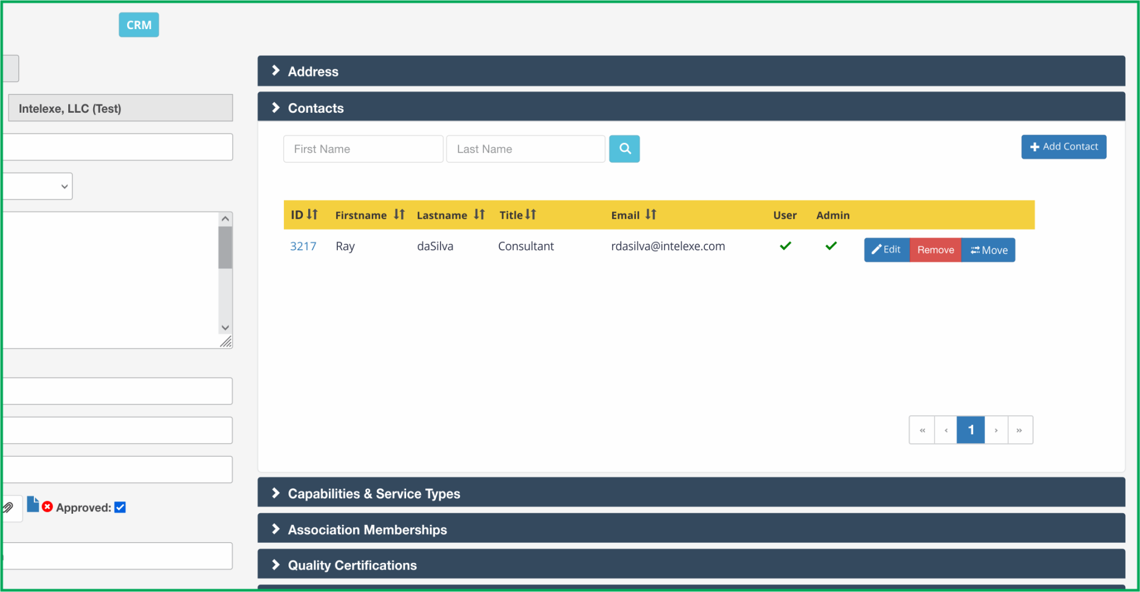Sort by Lastname using sort arrows
Image resolution: width=1140 pixels, height=592 pixels.
coord(479,214)
